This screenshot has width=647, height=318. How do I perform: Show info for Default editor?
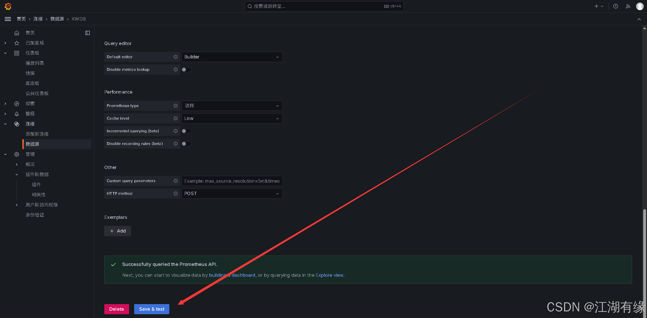(176, 57)
